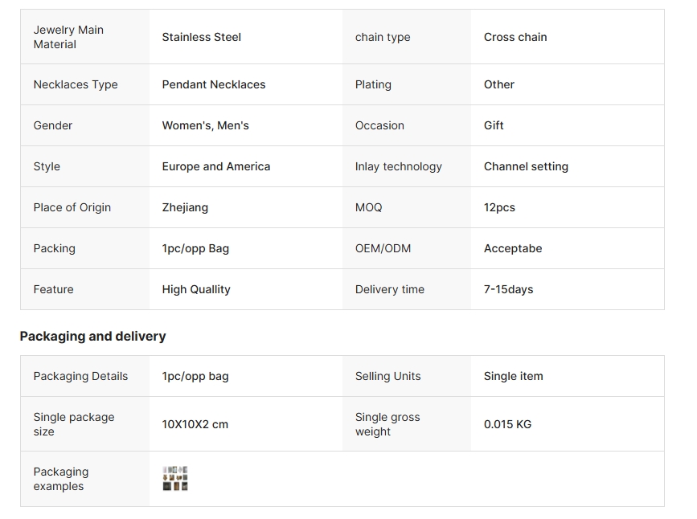The image size is (697, 519).
Task: Select the 'Women's, Men's' gender value
Action: [206, 125]
